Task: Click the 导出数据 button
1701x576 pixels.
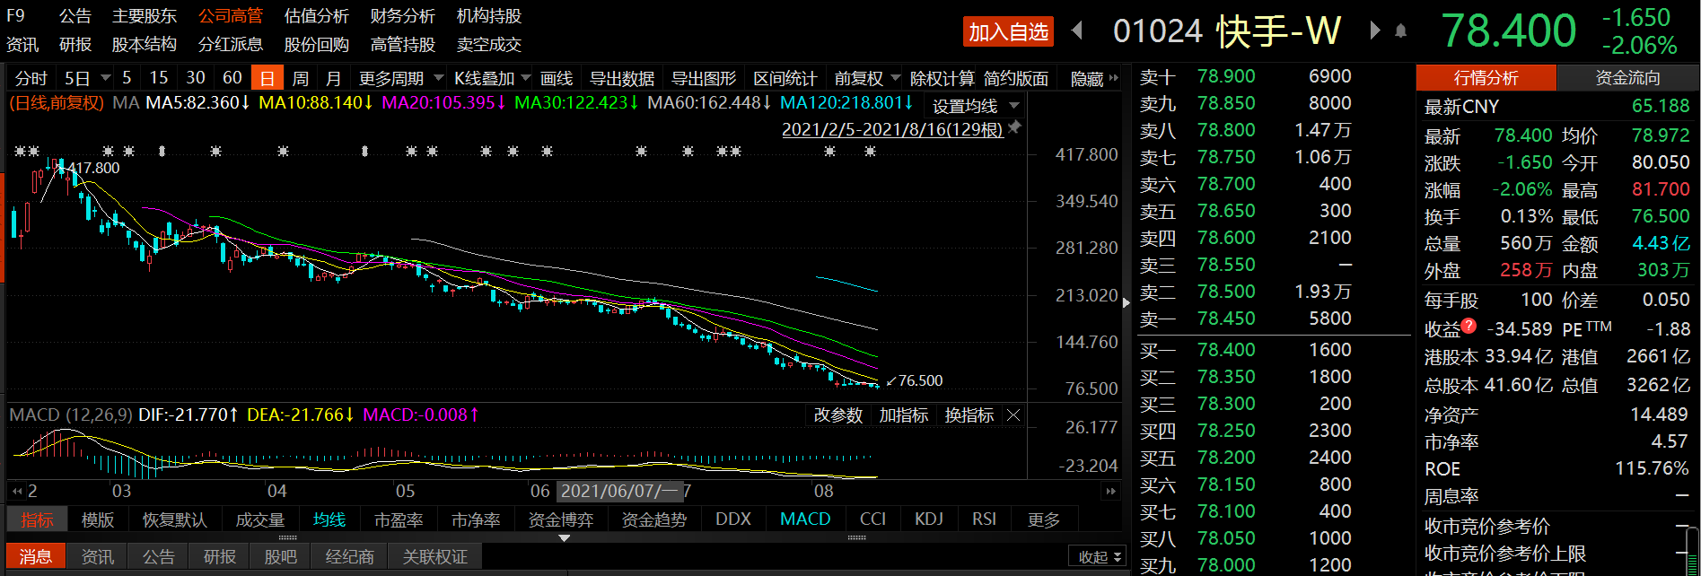Action: (x=622, y=78)
